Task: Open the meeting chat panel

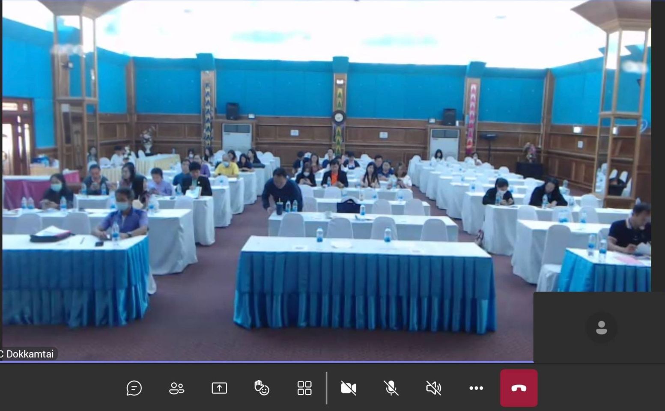Action: click(134, 388)
